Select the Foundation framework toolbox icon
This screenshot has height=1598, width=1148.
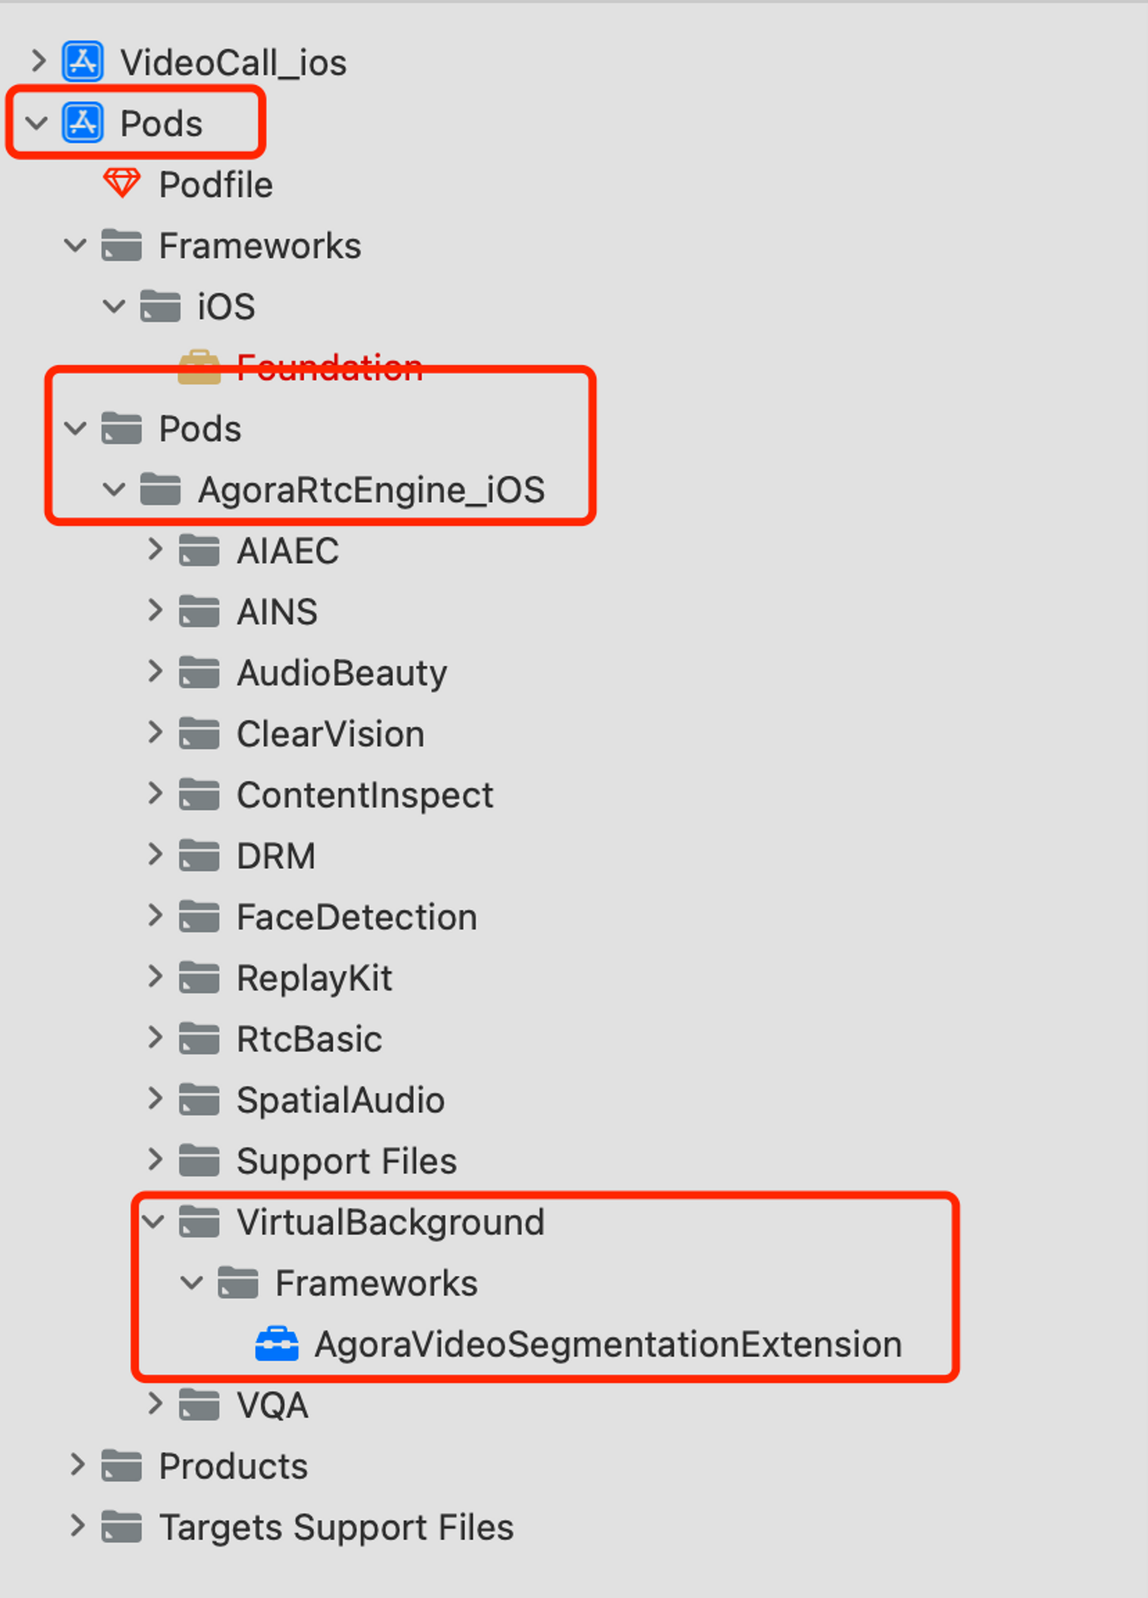pyautogui.click(x=199, y=367)
